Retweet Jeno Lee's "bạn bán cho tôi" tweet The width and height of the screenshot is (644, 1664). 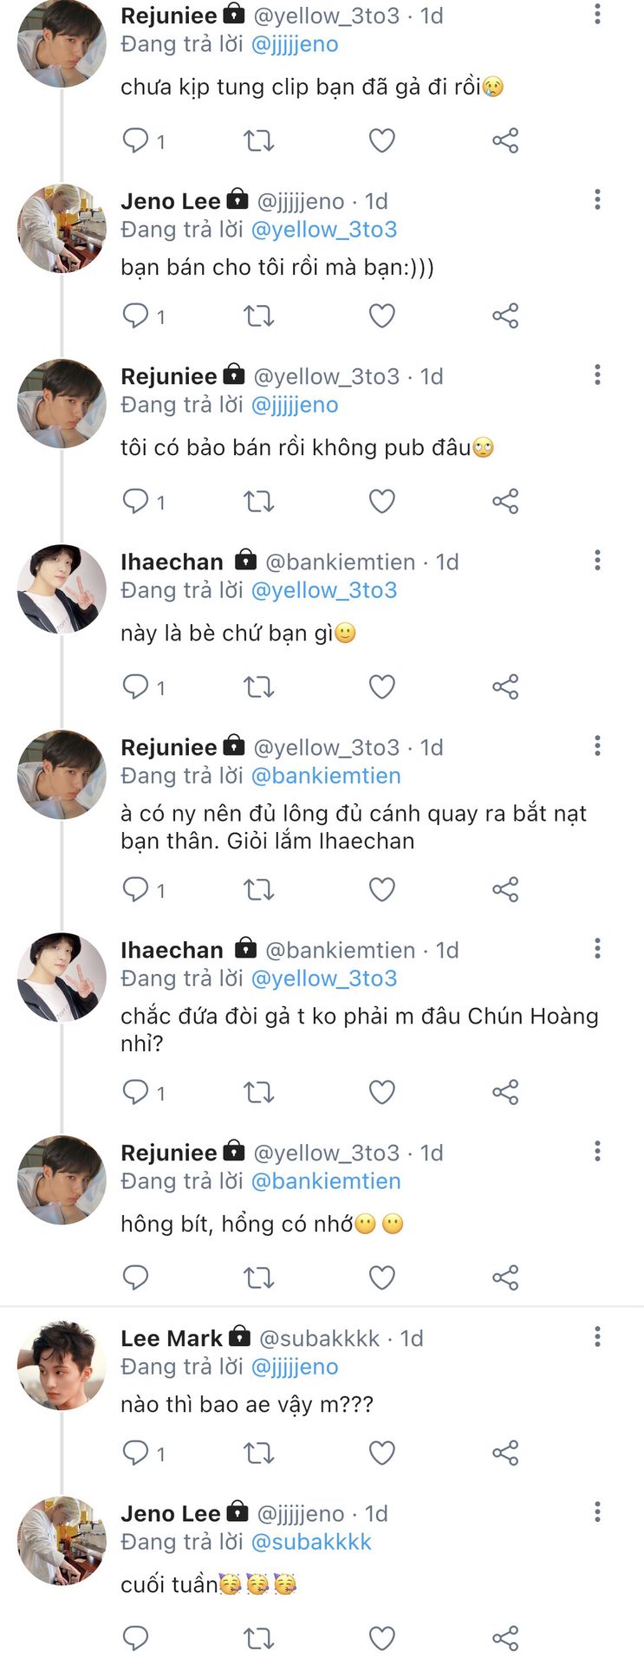[x=258, y=315]
